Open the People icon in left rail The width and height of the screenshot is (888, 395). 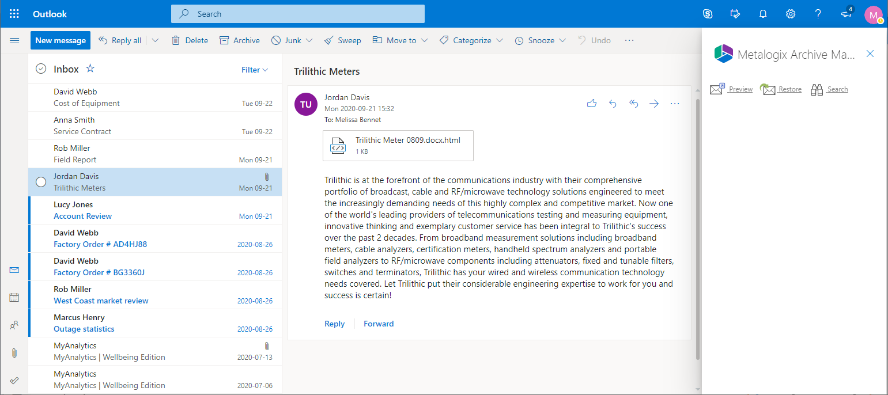tap(14, 325)
